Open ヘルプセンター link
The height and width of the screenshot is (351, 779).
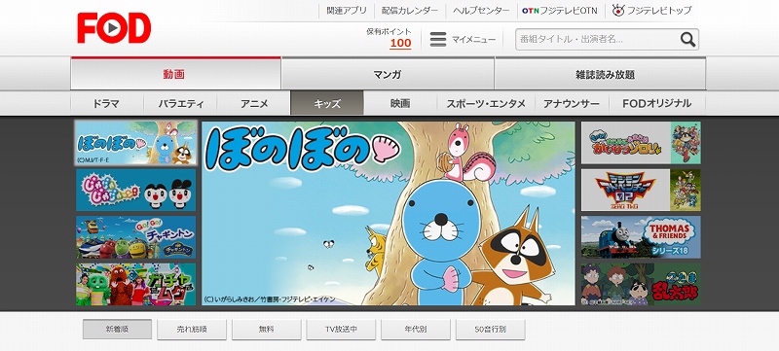481,11
